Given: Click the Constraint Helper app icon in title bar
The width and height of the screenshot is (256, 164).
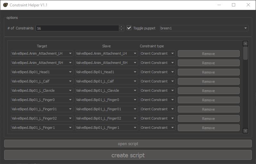Looking at the screenshot, I should click(5, 5).
